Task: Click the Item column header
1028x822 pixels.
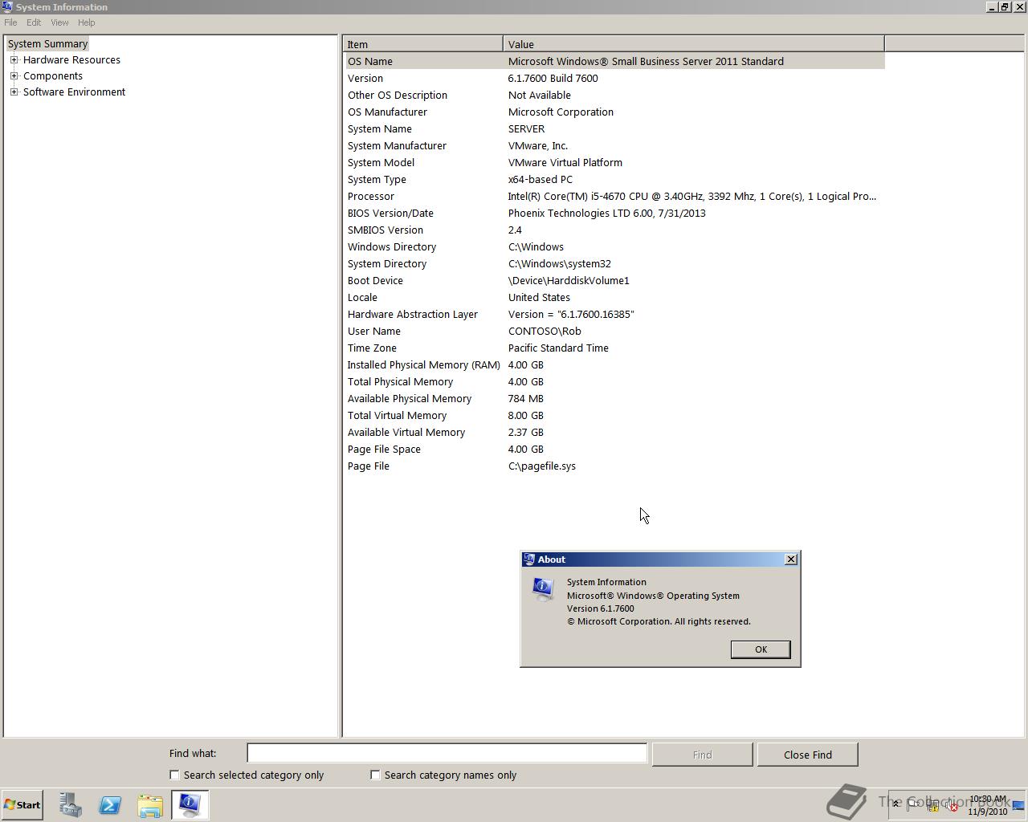Action: click(x=423, y=44)
